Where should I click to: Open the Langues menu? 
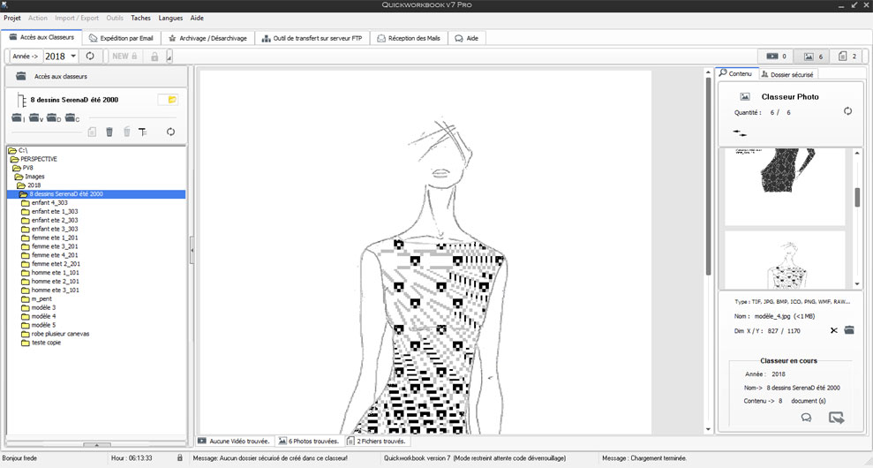(170, 18)
